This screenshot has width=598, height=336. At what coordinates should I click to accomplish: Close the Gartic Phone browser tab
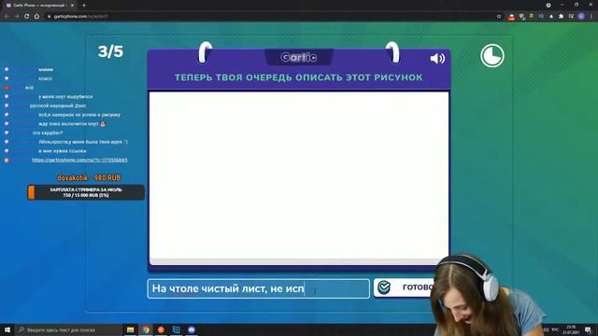[x=72, y=6]
